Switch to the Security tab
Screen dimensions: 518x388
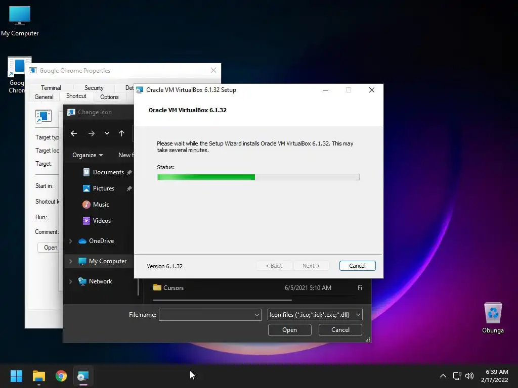[x=94, y=88]
